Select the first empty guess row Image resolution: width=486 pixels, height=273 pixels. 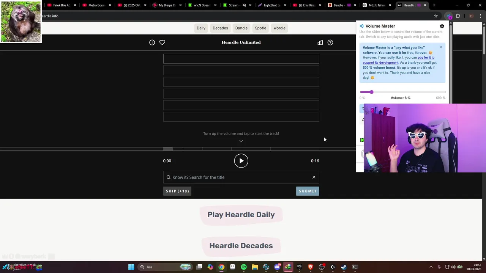(x=241, y=59)
